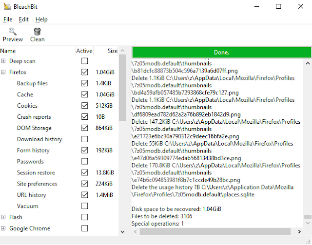The height and width of the screenshot is (245, 312).
Task: Click the places.sqlite path line in log
Action: tap(193, 194)
